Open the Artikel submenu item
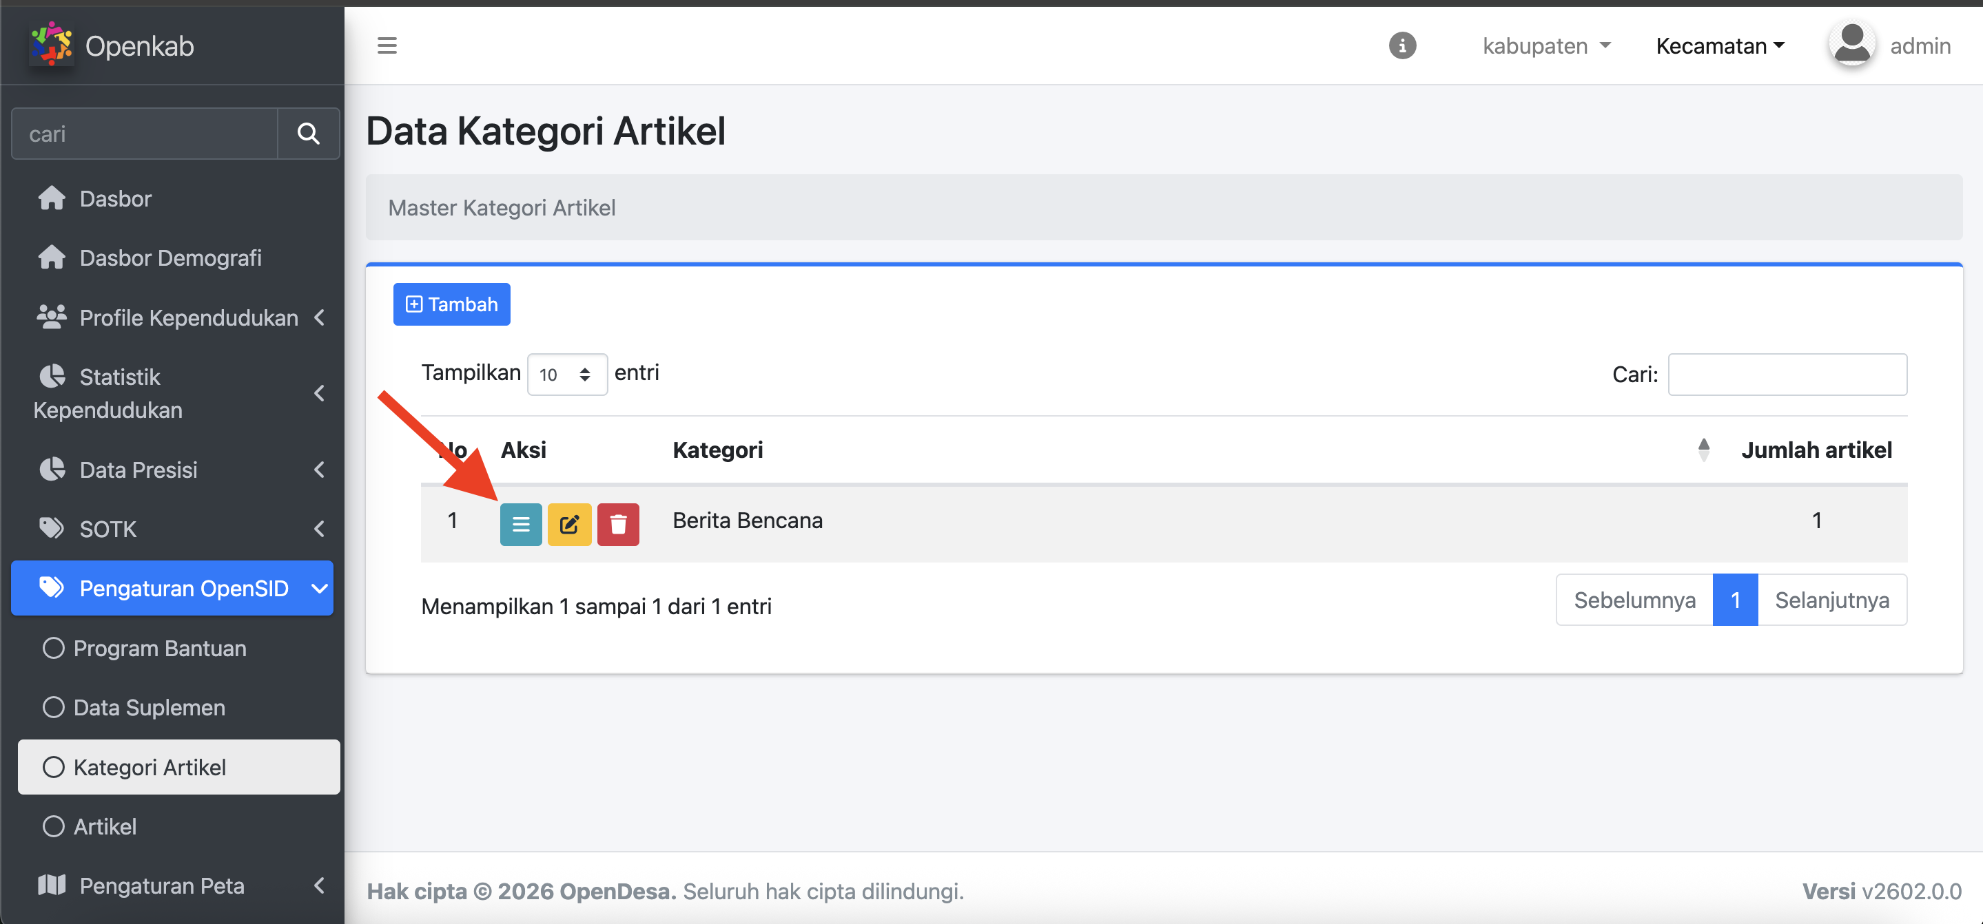This screenshot has height=924, width=1983. (105, 826)
